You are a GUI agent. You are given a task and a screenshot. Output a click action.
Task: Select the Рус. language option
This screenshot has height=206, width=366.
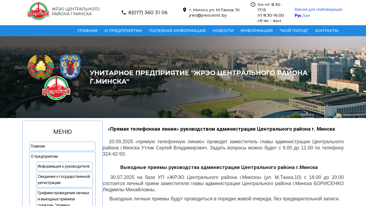[298, 16]
